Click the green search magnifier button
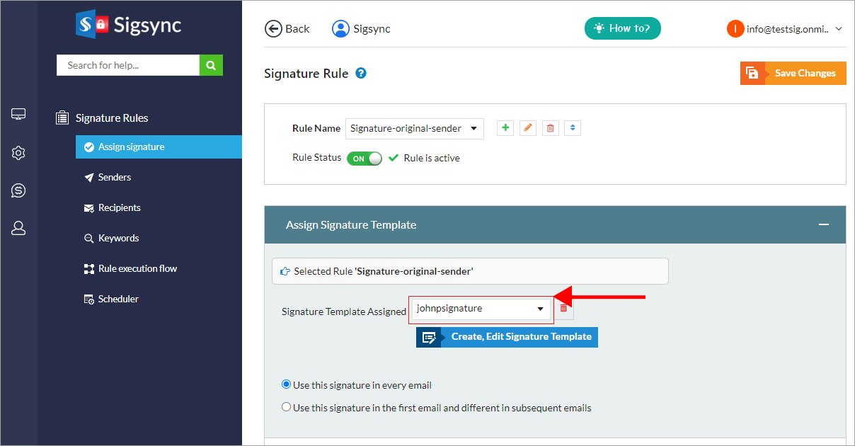The width and height of the screenshot is (855, 446). (211, 65)
